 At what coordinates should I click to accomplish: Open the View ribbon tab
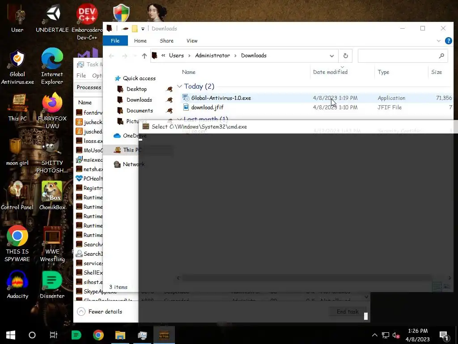(x=192, y=41)
